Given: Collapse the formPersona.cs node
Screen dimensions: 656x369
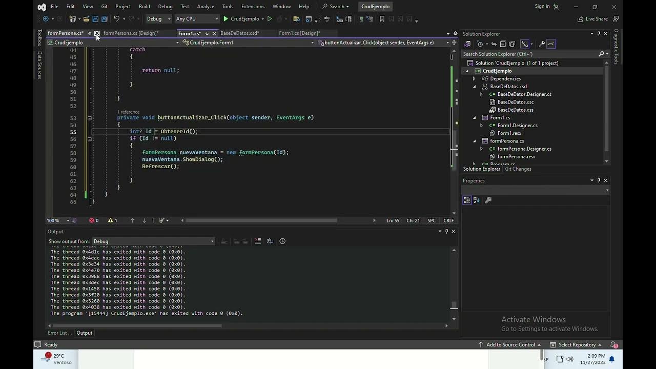Looking at the screenshot, I should (x=474, y=141).
